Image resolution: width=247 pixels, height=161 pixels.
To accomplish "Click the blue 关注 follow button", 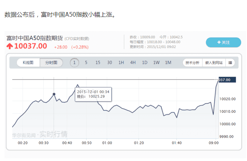I will (223, 42).
